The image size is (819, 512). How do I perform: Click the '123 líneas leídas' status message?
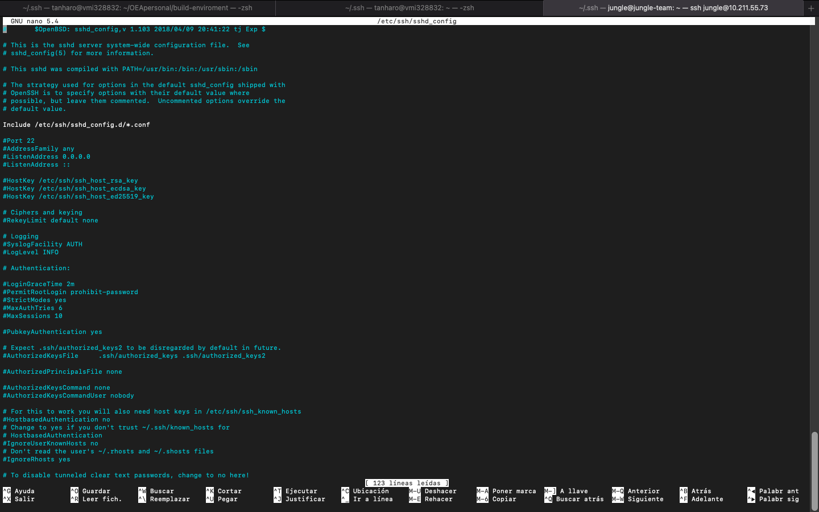pyautogui.click(x=407, y=483)
